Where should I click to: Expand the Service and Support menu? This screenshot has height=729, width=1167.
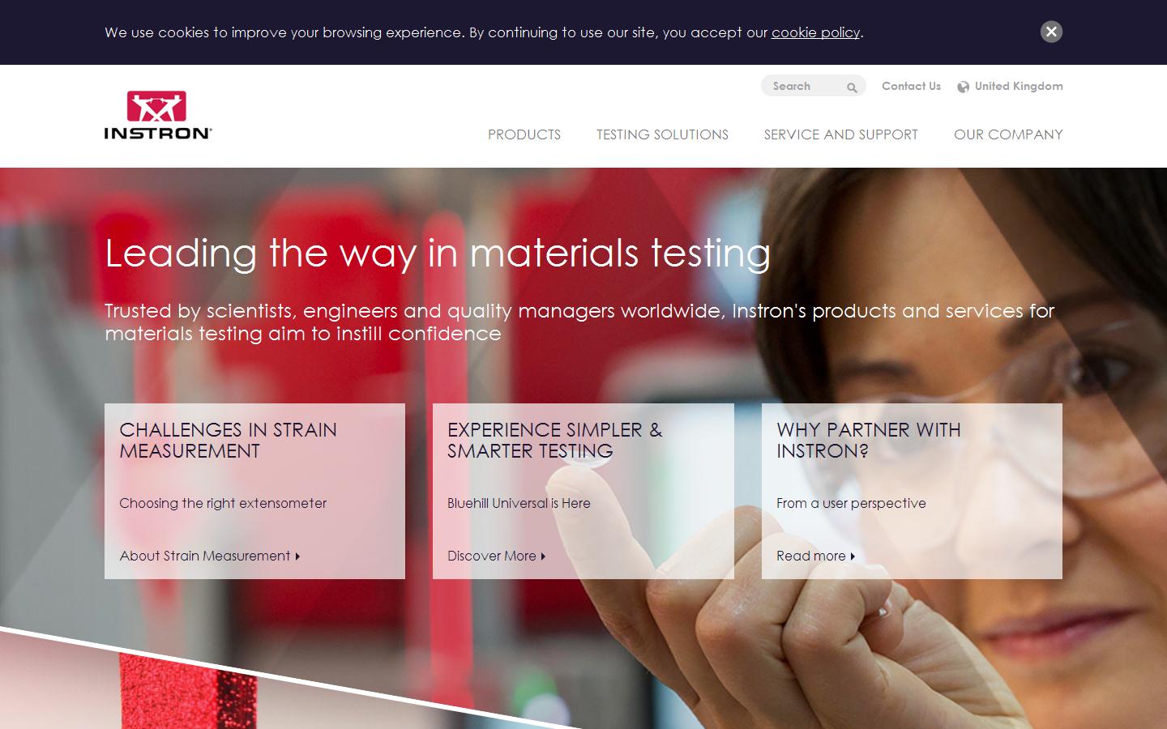coord(840,134)
